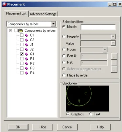Click the purple component icon for C1
122x132 pixels.
click(26, 35)
